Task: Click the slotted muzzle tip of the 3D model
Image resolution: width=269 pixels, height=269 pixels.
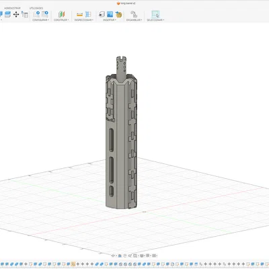Action: 121,59
